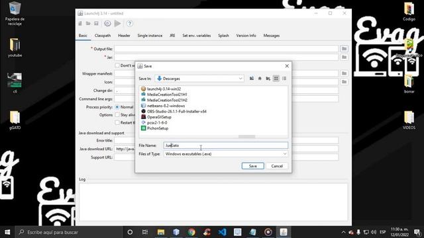Viewport: 424px width, 238px height.
Task: Select MediaCreationTool21H1 in file list
Action: point(164,95)
